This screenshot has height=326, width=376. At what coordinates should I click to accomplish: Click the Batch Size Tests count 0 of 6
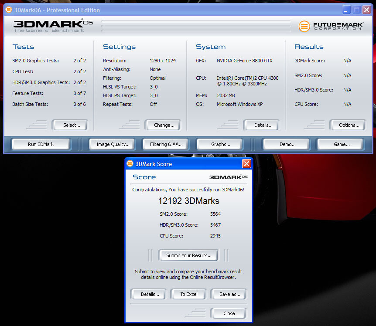[80, 104]
